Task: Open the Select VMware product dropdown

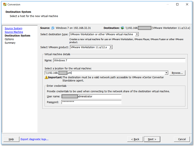Action: tap(111, 47)
